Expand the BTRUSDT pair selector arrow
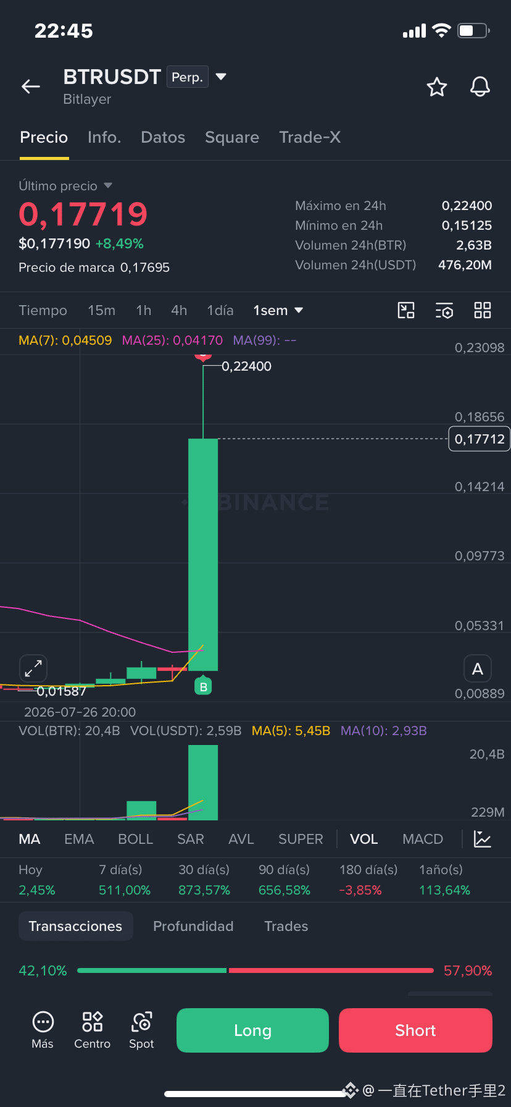 [221, 77]
